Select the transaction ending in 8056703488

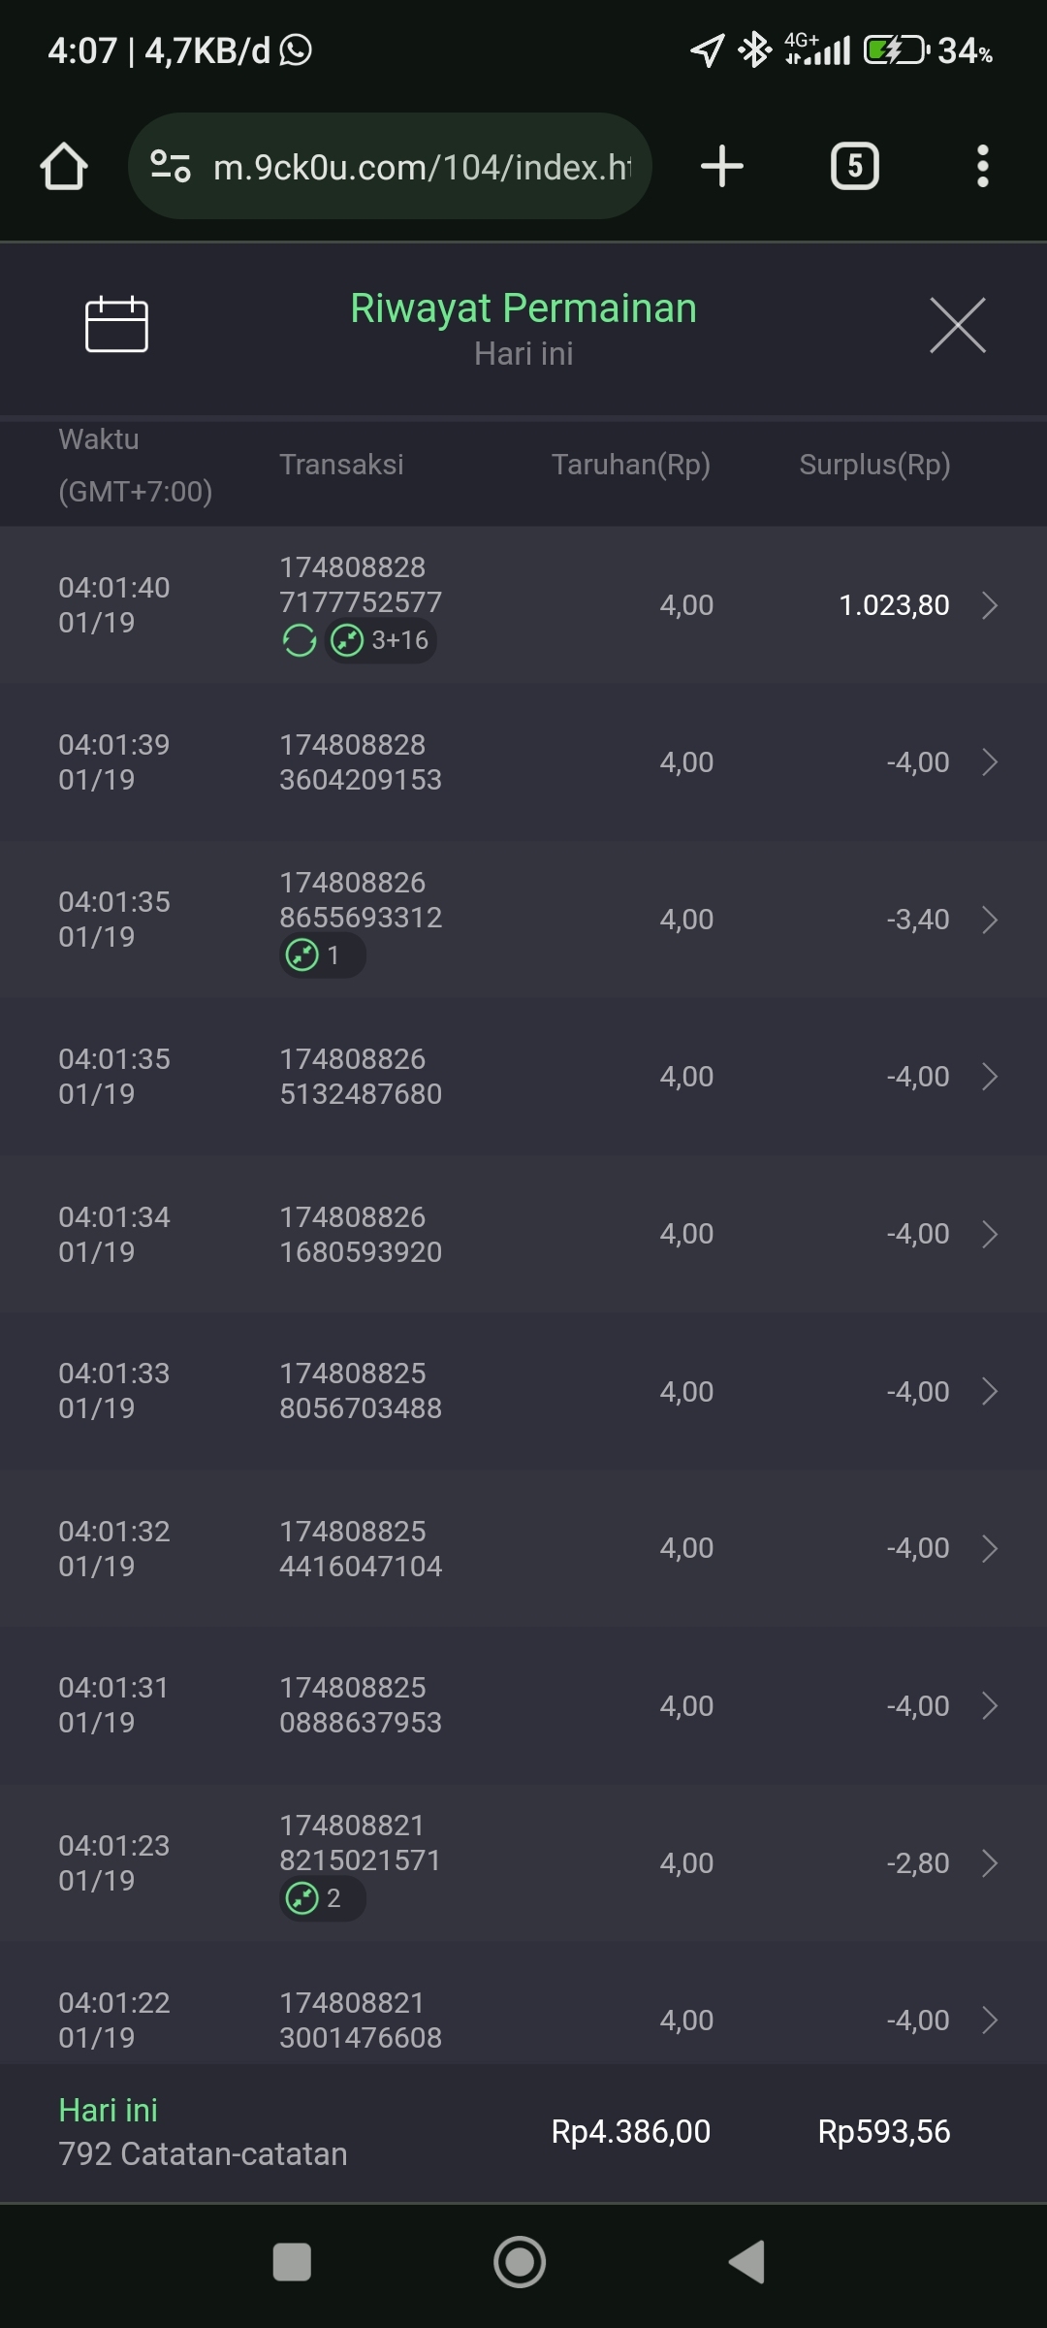point(361,1391)
